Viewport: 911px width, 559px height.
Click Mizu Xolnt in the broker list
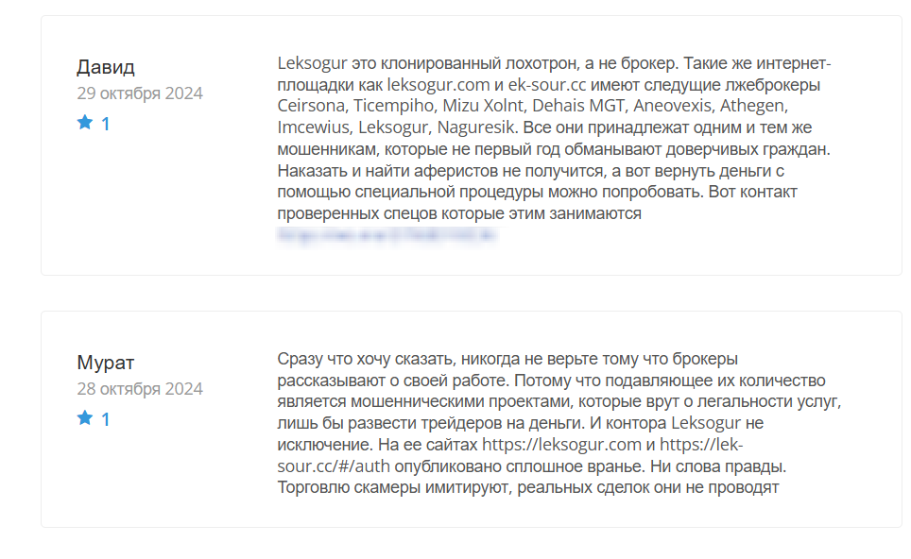point(478,107)
